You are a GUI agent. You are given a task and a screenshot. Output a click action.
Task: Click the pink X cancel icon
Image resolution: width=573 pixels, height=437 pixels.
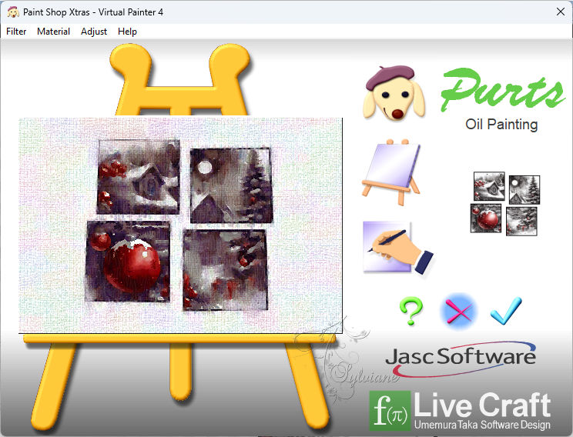coord(459,312)
